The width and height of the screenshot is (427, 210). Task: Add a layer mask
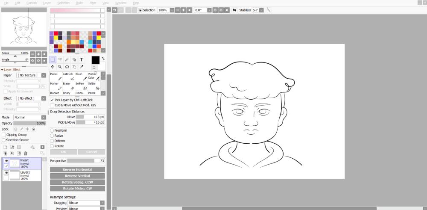click(x=42, y=147)
